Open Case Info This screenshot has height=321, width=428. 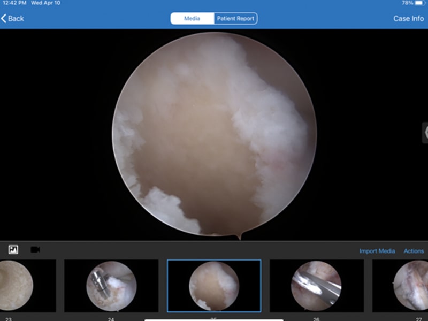[x=408, y=19]
